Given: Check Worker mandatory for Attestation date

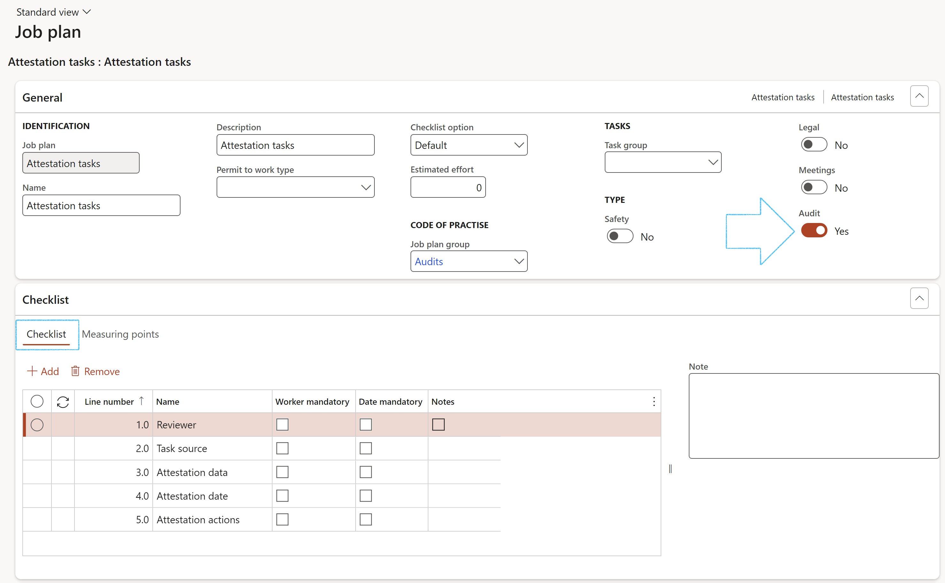Looking at the screenshot, I should [x=282, y=496].
